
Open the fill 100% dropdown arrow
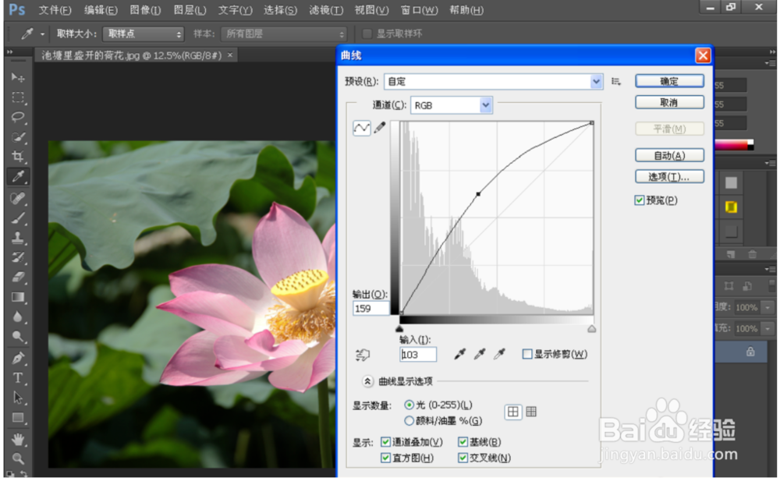coord(768,329)
